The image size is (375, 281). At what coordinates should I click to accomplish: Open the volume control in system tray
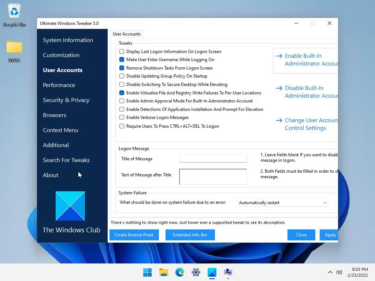point(339,272)
